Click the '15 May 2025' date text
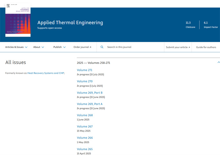This screenshot has width=220, height=155. point(84,131)
